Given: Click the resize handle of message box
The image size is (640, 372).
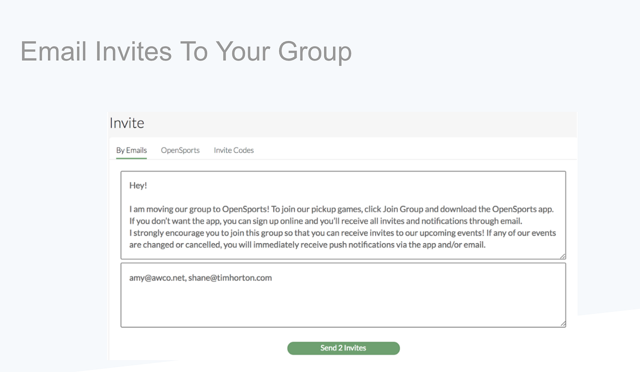Looking at the screenshot, I should click(x=562, y=256).
